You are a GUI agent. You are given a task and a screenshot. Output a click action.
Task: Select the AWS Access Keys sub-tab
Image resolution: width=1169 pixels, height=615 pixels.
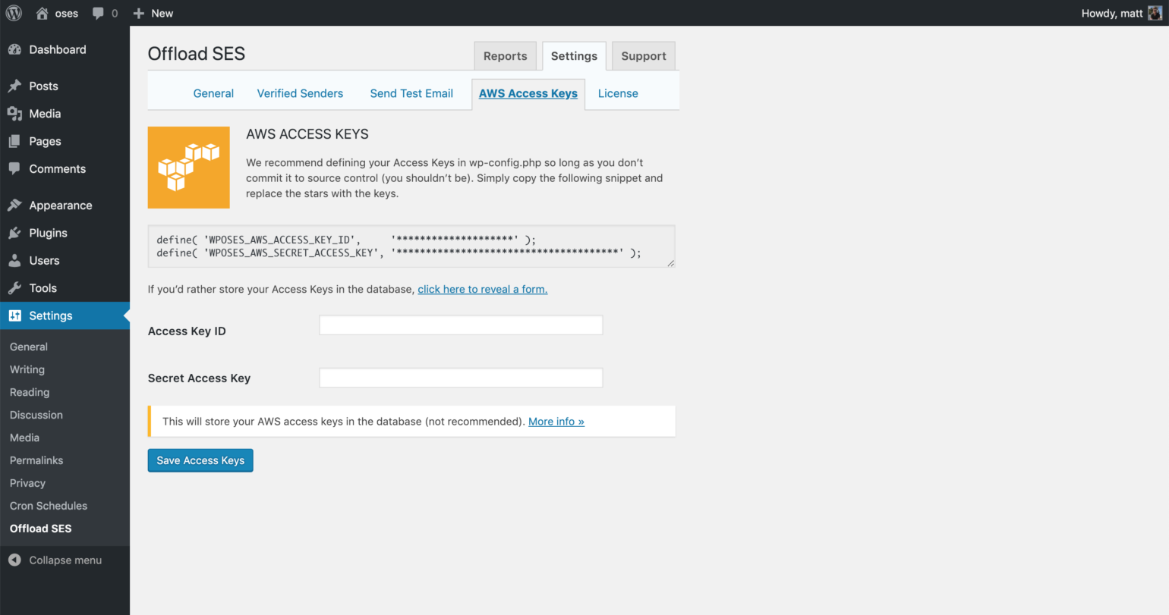click(x=528, y=93)
